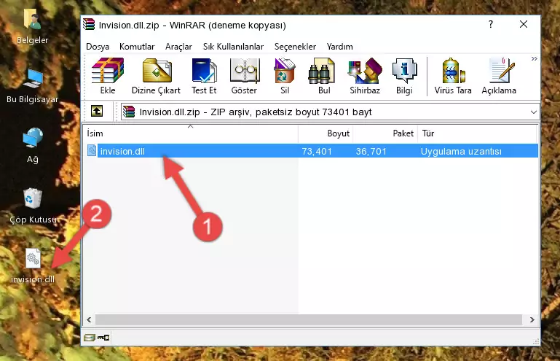Screen dimensions: 560x361
Task: Select invision.dll row in archive list
Action: (x=312, y=151)
